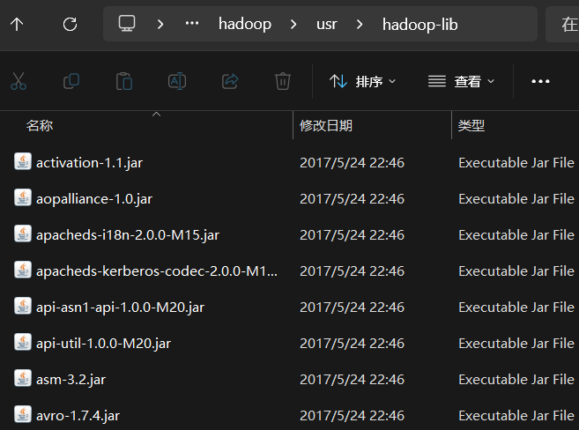Click the Java icon of api-util jar
The width and height of the screenshot is (579, 430).
pyautogui.click(x=23, y=343)
